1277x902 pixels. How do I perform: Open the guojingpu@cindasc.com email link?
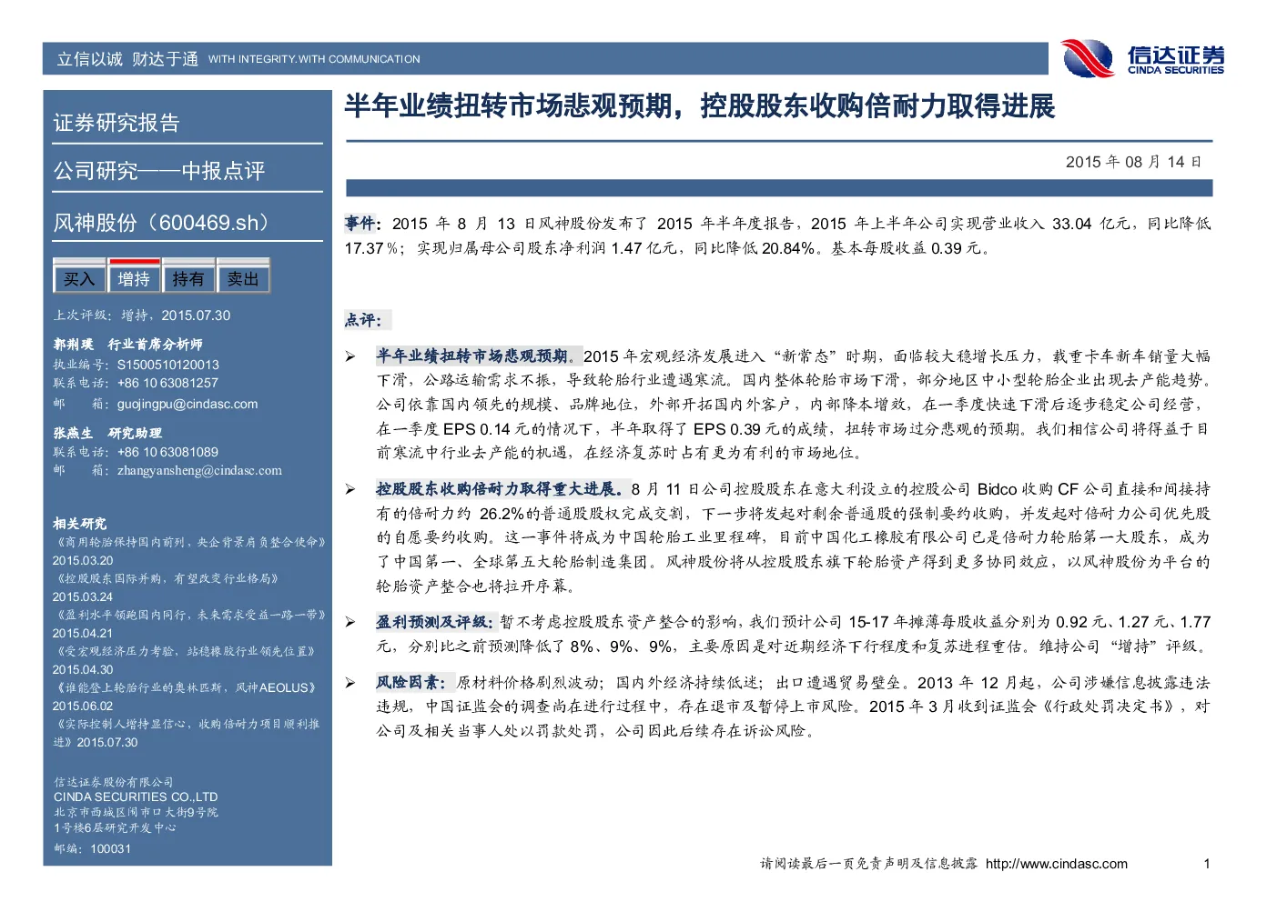click(x=187, y=404)
